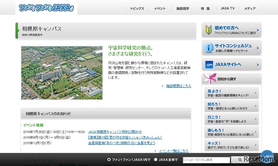Viewport: 278px width, 166px height.
Task: Click the 相模原キャンパス page heading
Action: pos(42,29)
